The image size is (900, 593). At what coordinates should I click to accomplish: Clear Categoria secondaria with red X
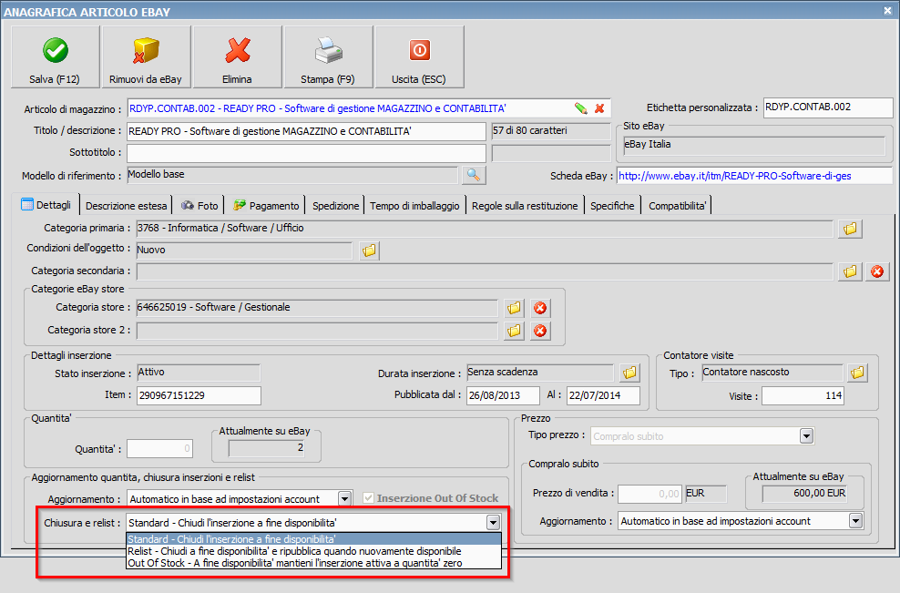click(877, 271)
